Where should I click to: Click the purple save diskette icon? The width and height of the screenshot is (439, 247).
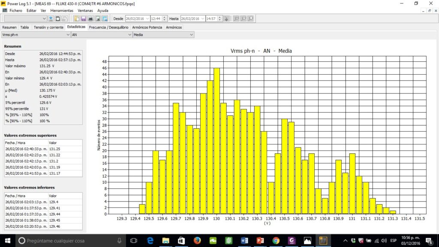pos(83,18)
